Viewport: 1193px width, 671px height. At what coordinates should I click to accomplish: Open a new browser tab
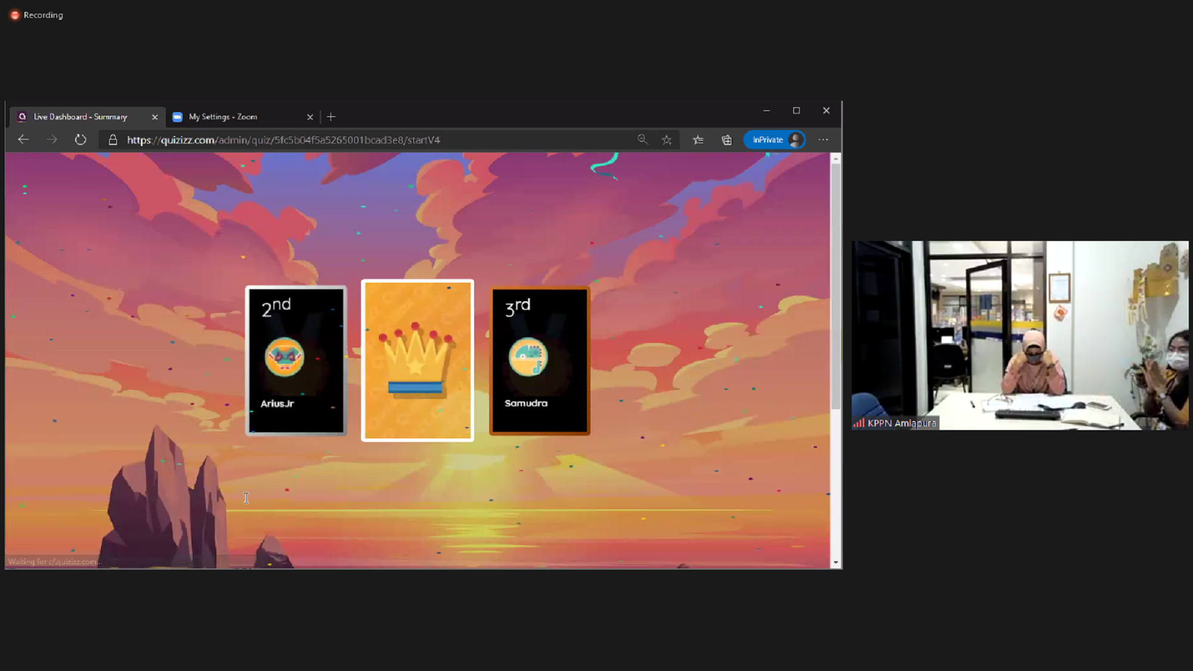[x=331, y=117]
